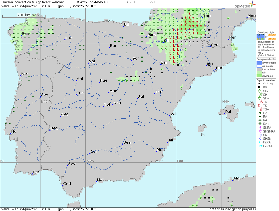
Task: Click the orange 3032 digits sample
Action: (x=272, y=35)
